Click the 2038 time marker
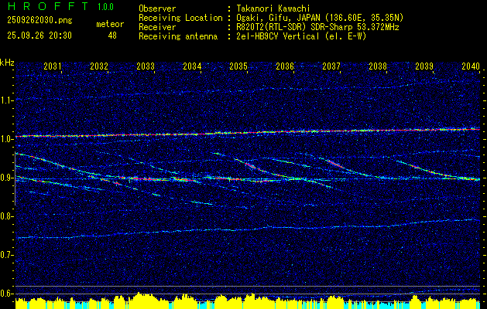This screenshot has height=309, width=487. tap(378, 66)
